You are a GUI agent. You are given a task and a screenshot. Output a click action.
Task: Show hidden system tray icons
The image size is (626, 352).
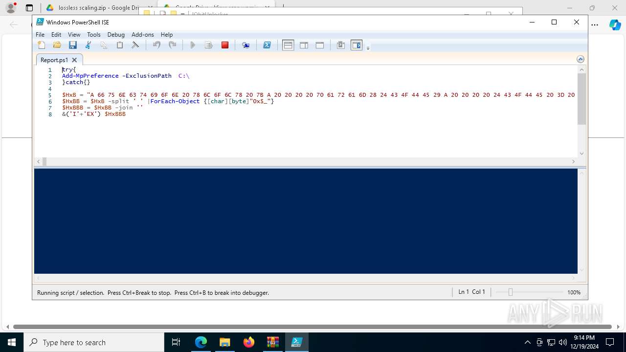coord(527,342)
